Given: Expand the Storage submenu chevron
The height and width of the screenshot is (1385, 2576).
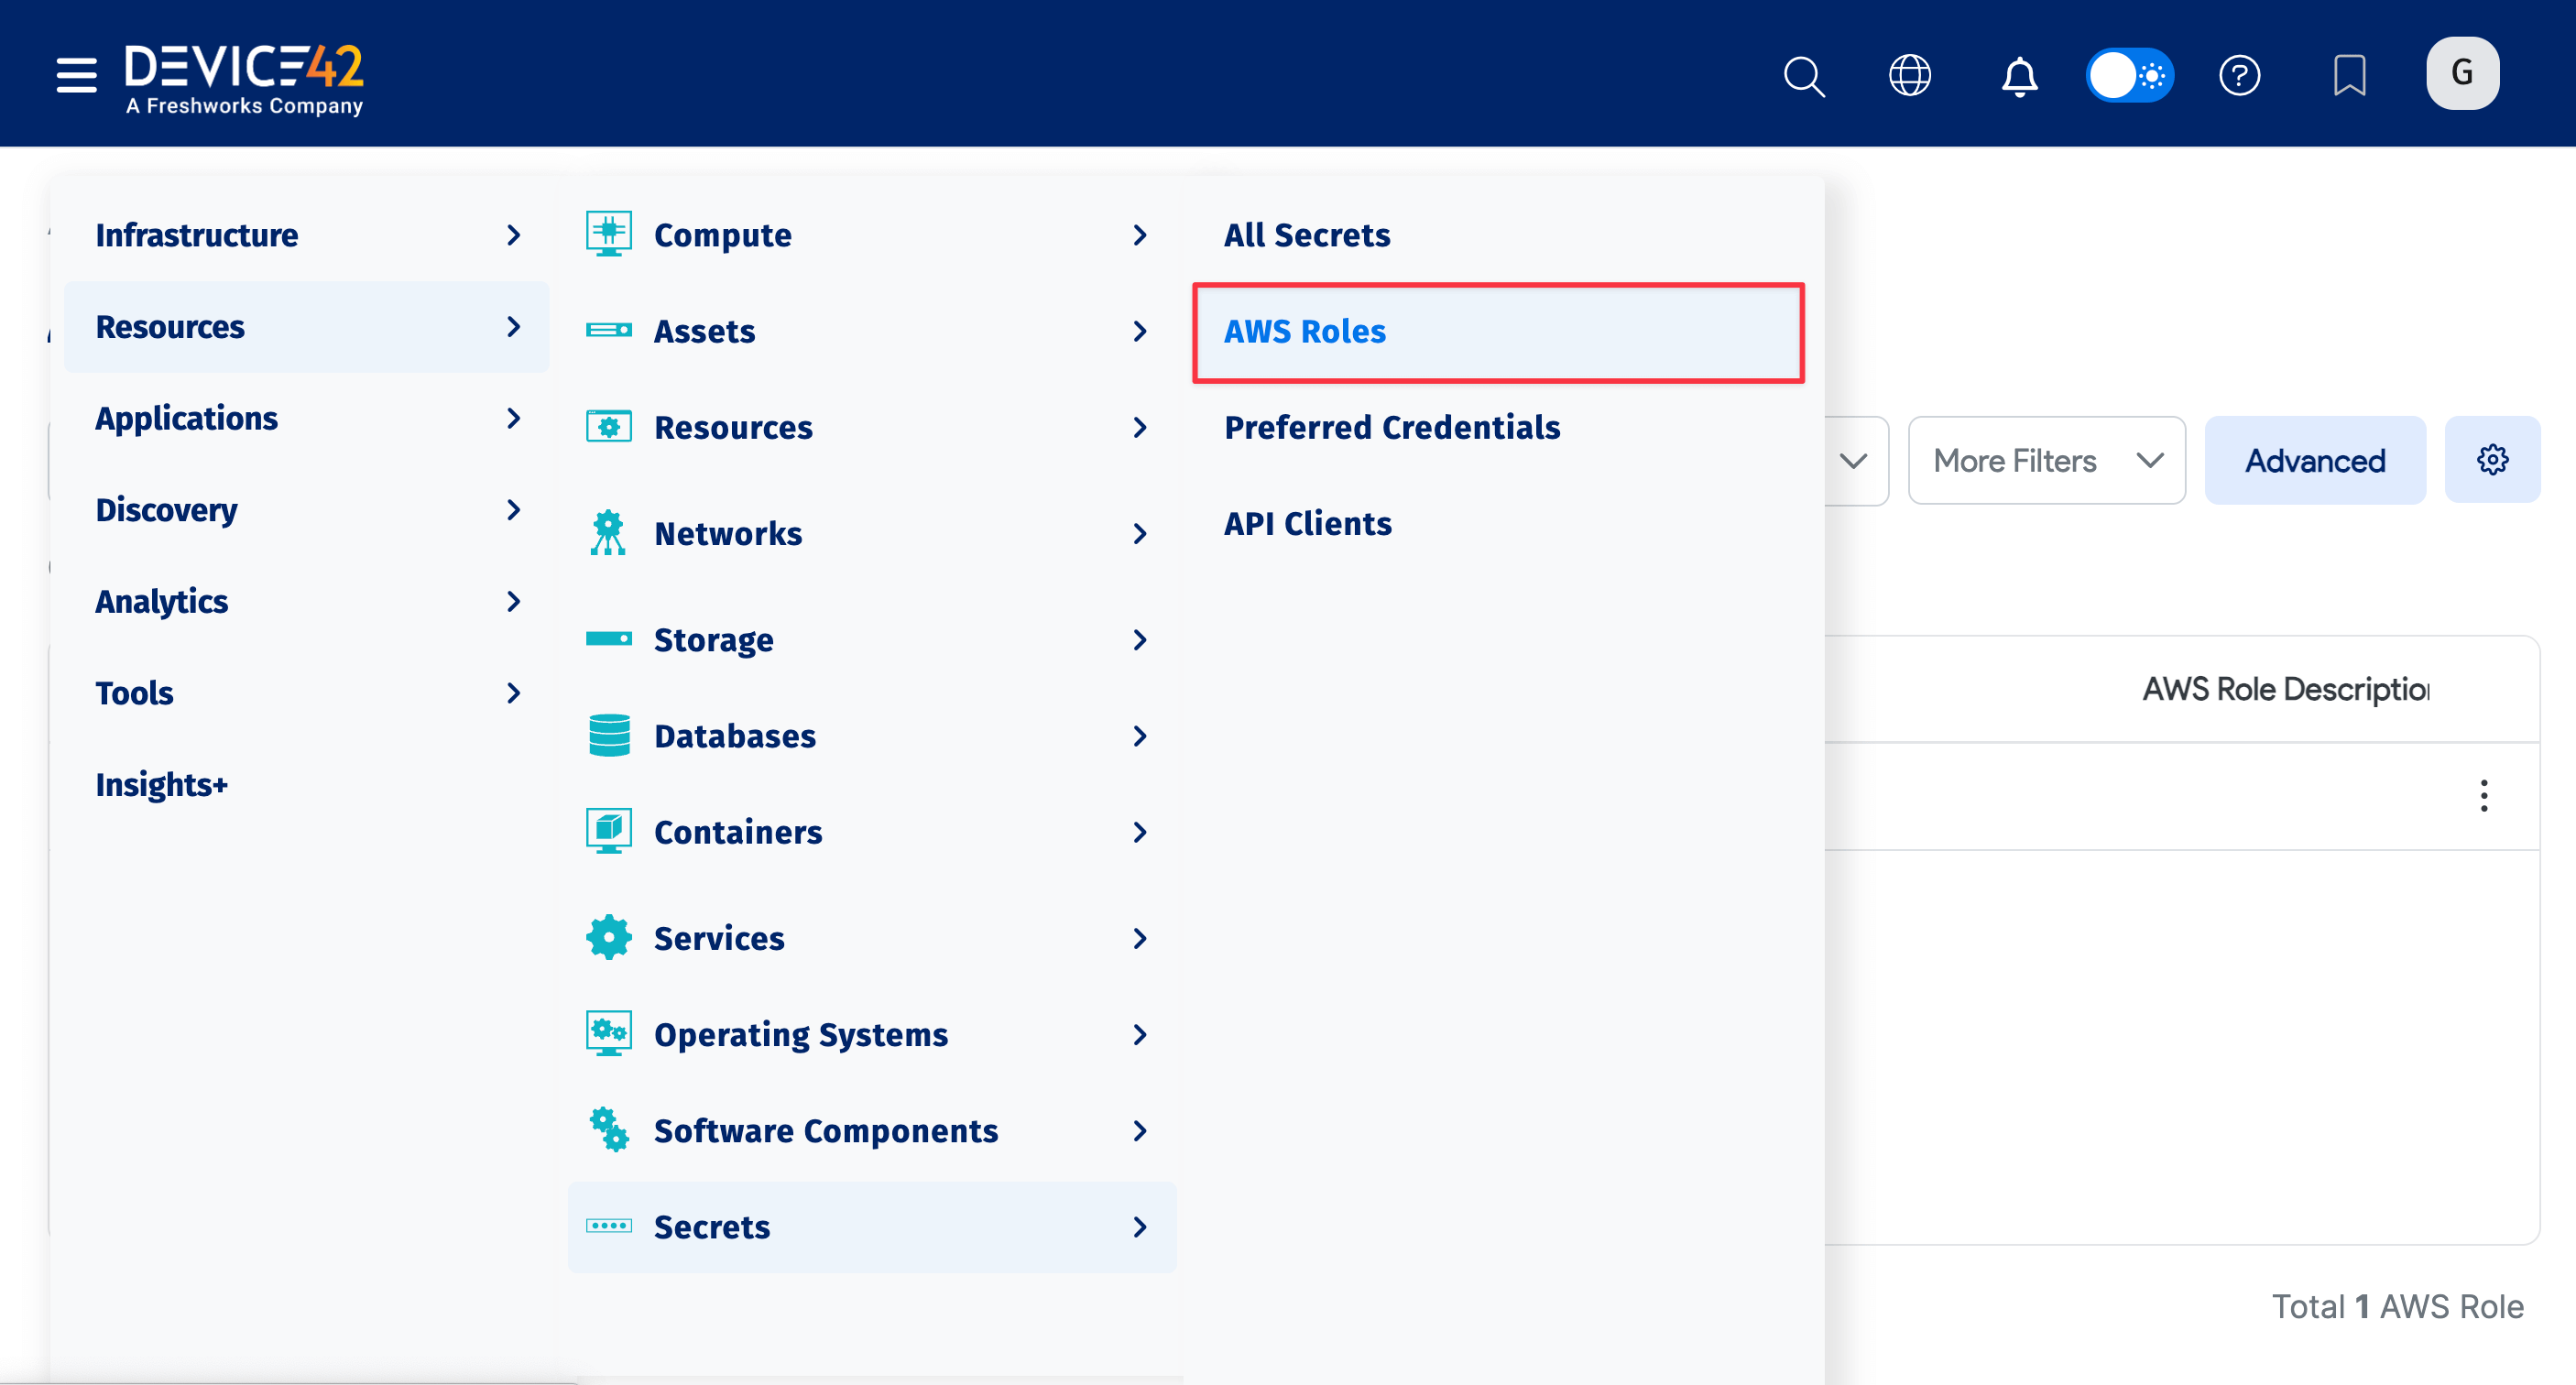Looking at the screenshot, I should click(x=1141, y=640).
